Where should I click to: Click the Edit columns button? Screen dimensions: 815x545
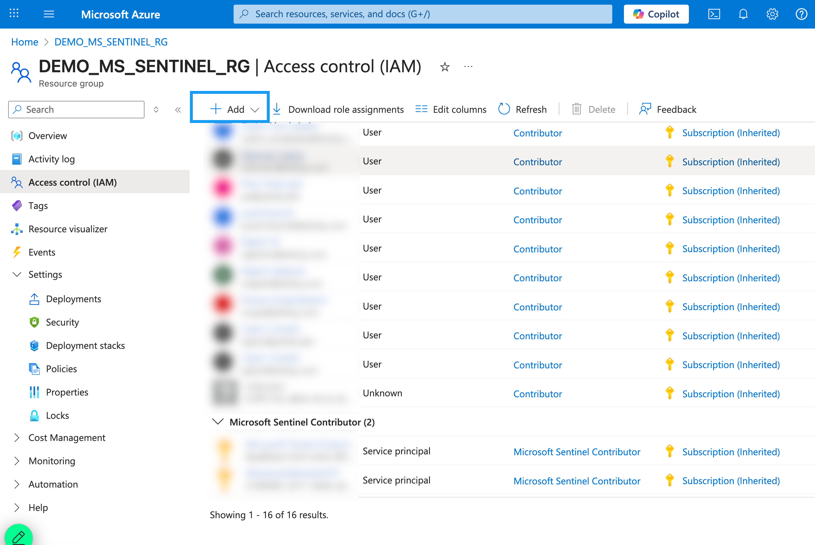click(x=451, y=109)
